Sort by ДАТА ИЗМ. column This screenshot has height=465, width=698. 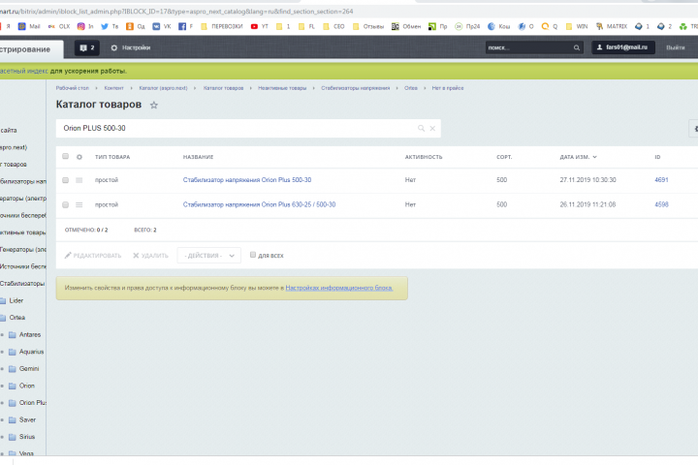pos(578,157)
